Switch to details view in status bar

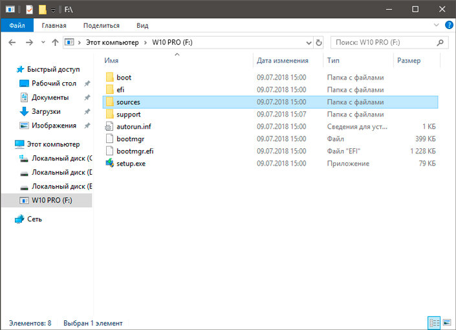click(x=434, y=323)
